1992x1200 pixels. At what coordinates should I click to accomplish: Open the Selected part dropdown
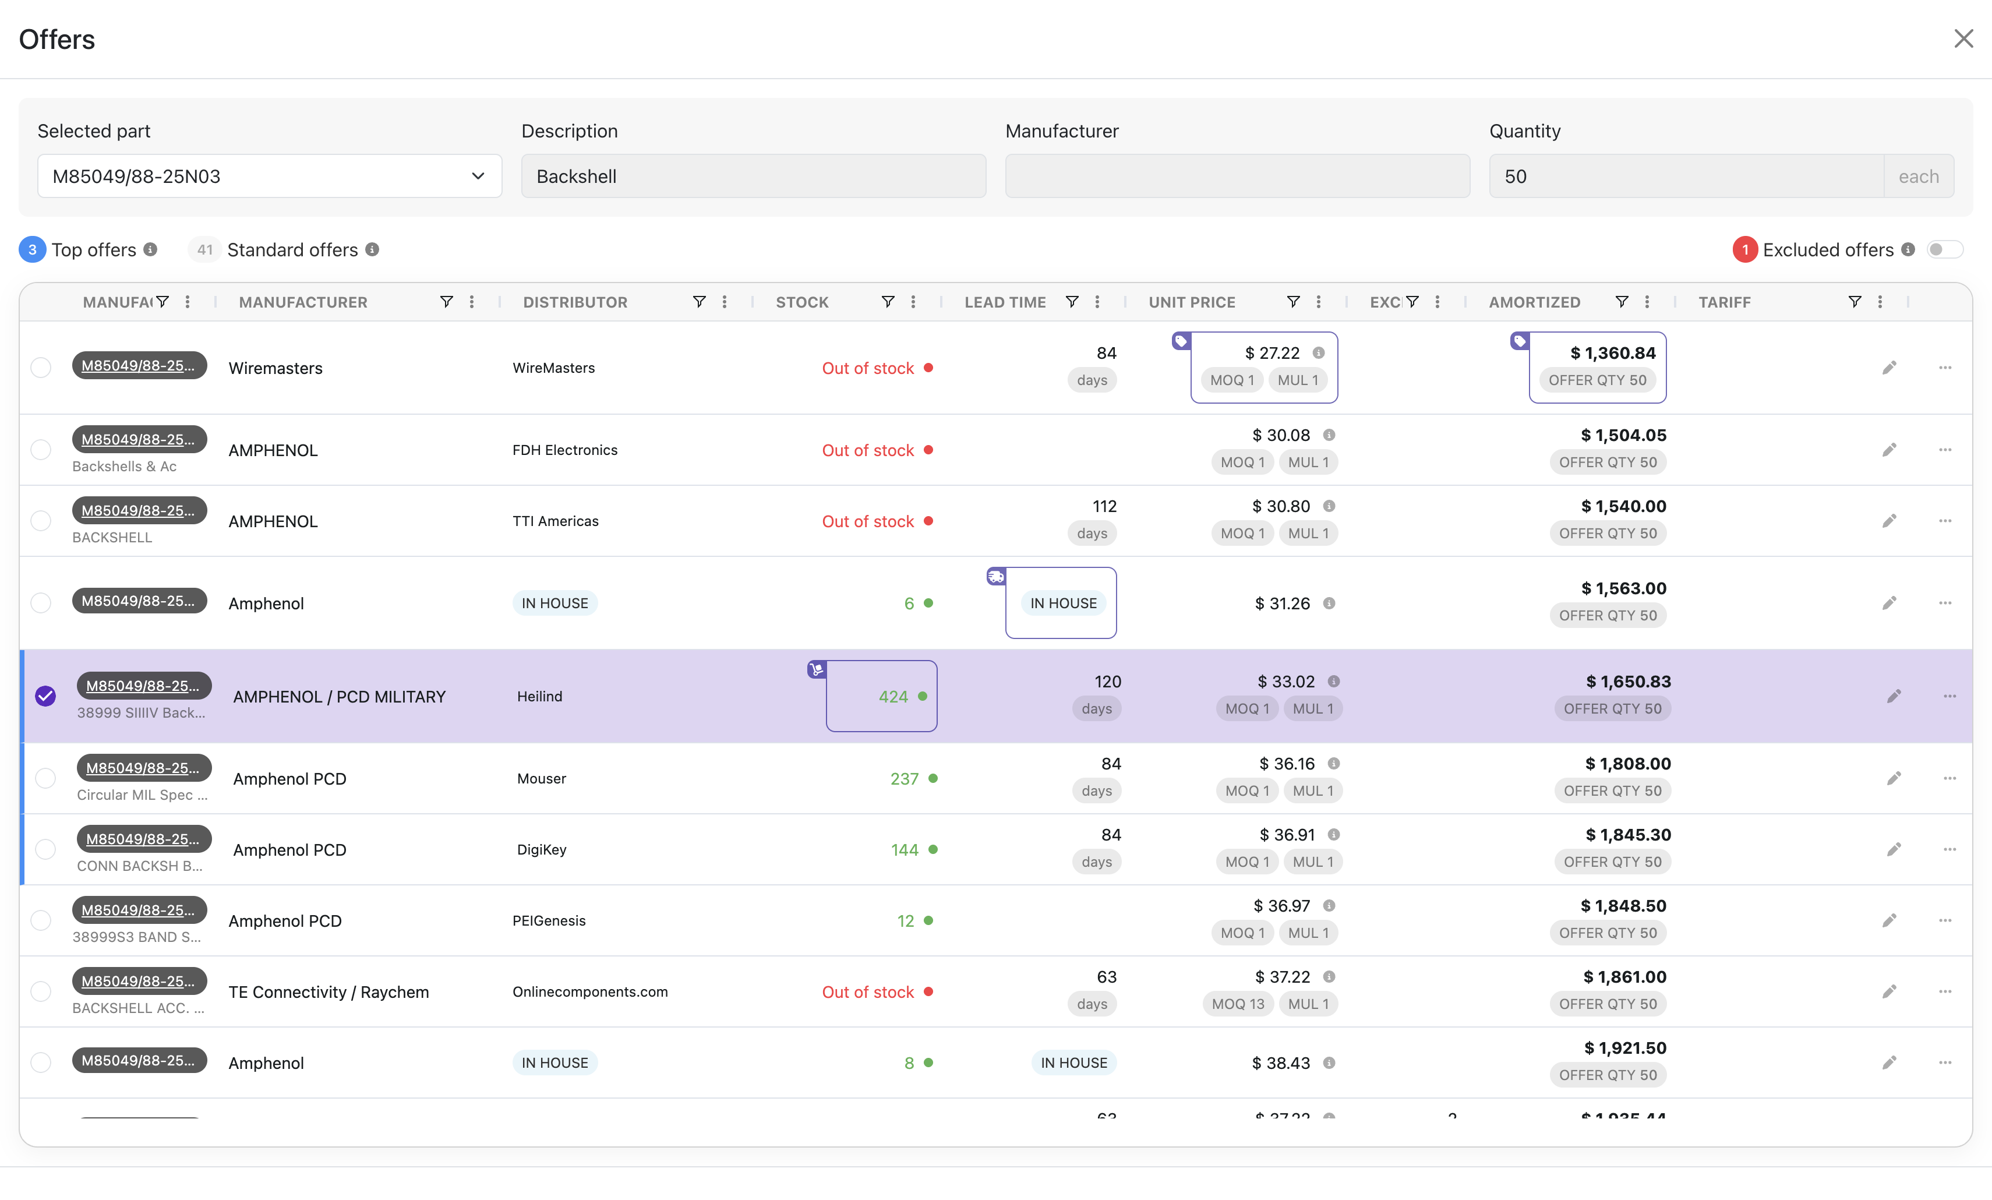(269, 177)
